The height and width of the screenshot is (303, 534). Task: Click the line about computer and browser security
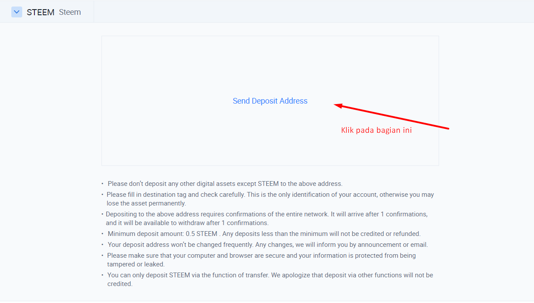(x=261, y=256)
